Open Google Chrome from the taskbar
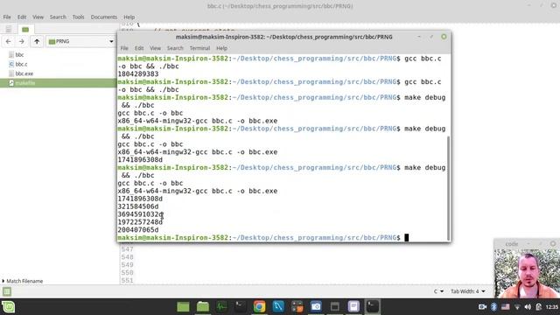 259,307
